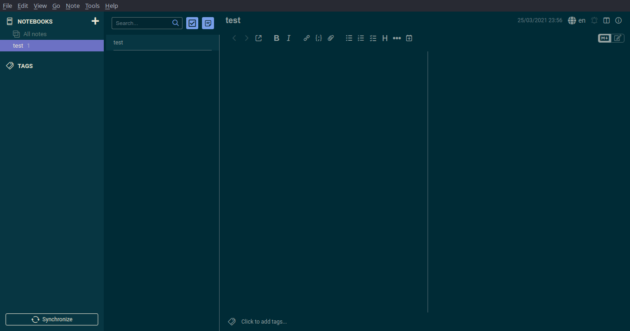Insert inline code with the code icon
Viewport: 630px width, 331px height.
[x=318, y=38]
